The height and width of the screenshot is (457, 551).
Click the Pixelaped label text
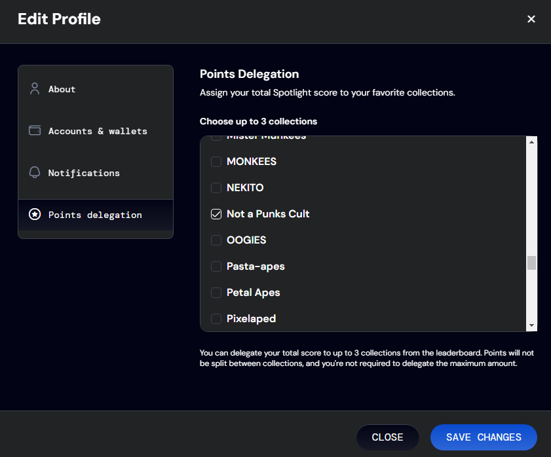(251, 319)
